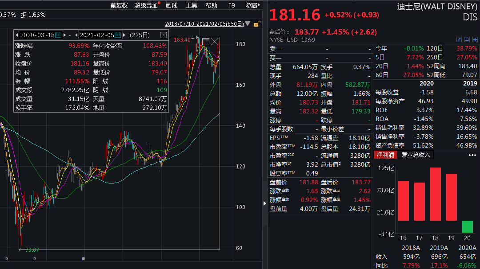480x269 pixels.
Task: Step start date 2020-03-18 backward
Action: [16, 35]
